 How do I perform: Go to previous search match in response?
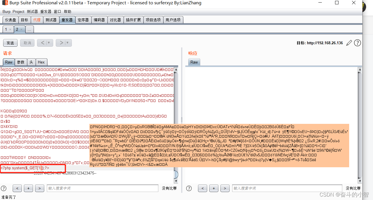click(x=203, y=188)
